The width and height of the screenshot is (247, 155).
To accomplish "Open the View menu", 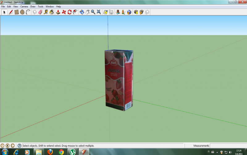I will 16,6.
